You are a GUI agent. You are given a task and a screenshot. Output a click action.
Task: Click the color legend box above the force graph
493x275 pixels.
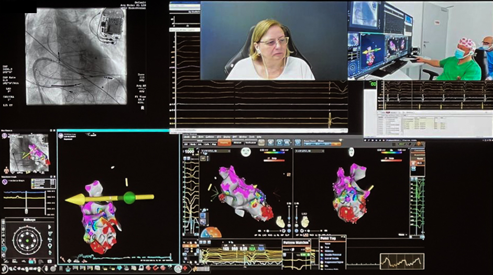click(43, 183)
